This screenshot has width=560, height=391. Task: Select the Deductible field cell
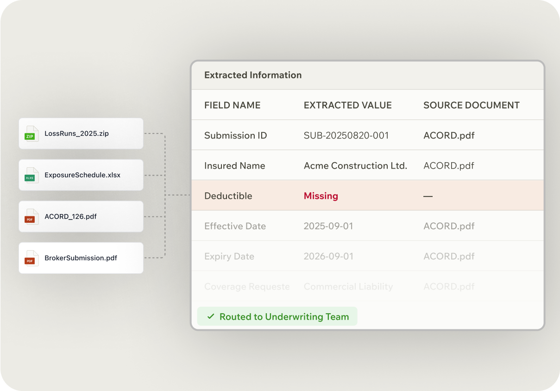click(x=228, y=196)
